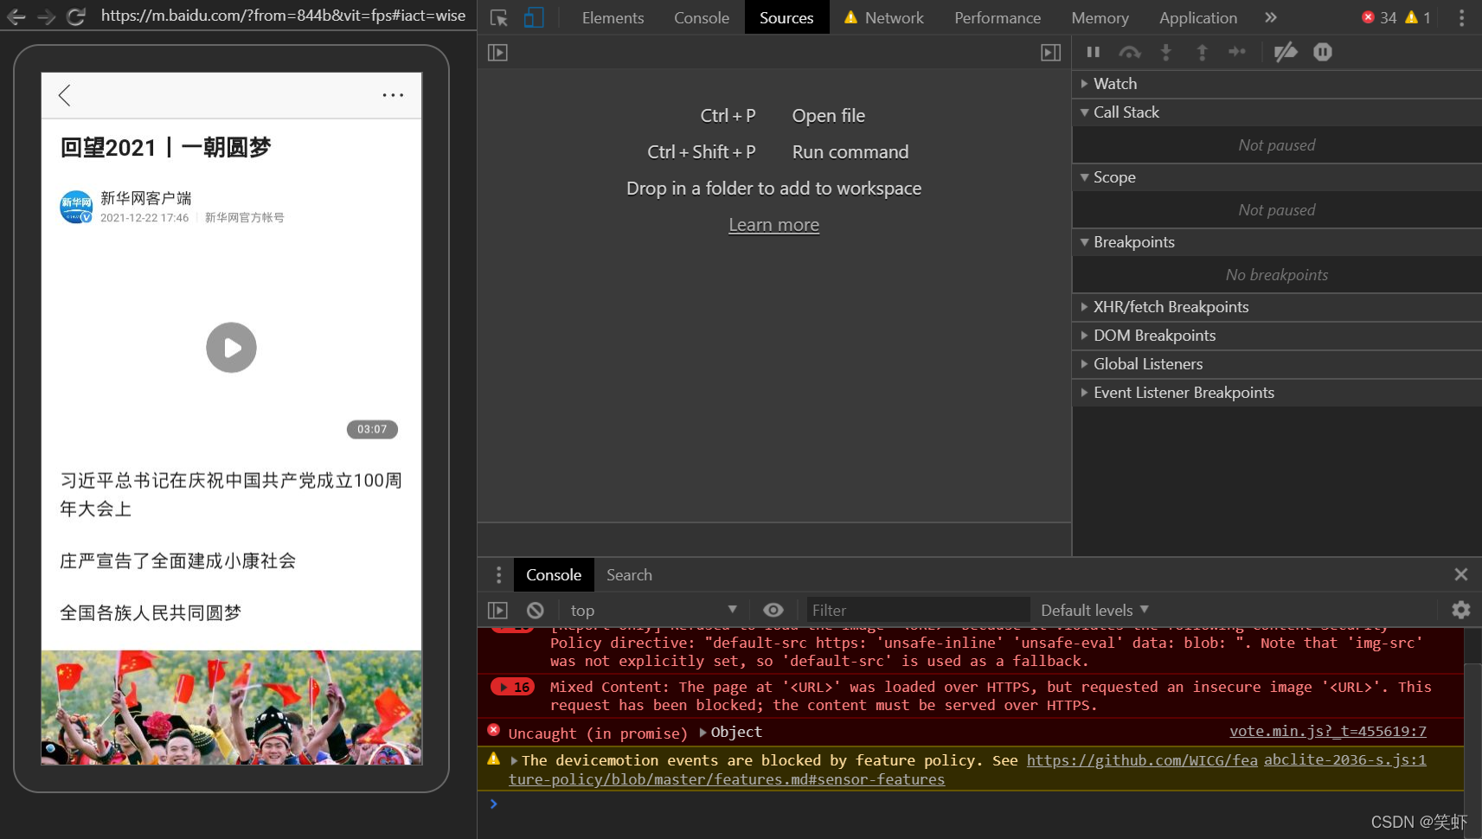This screenshot has width=1482, height=839.
Task: Pause script execution
Action: (x=1094, y=52)
